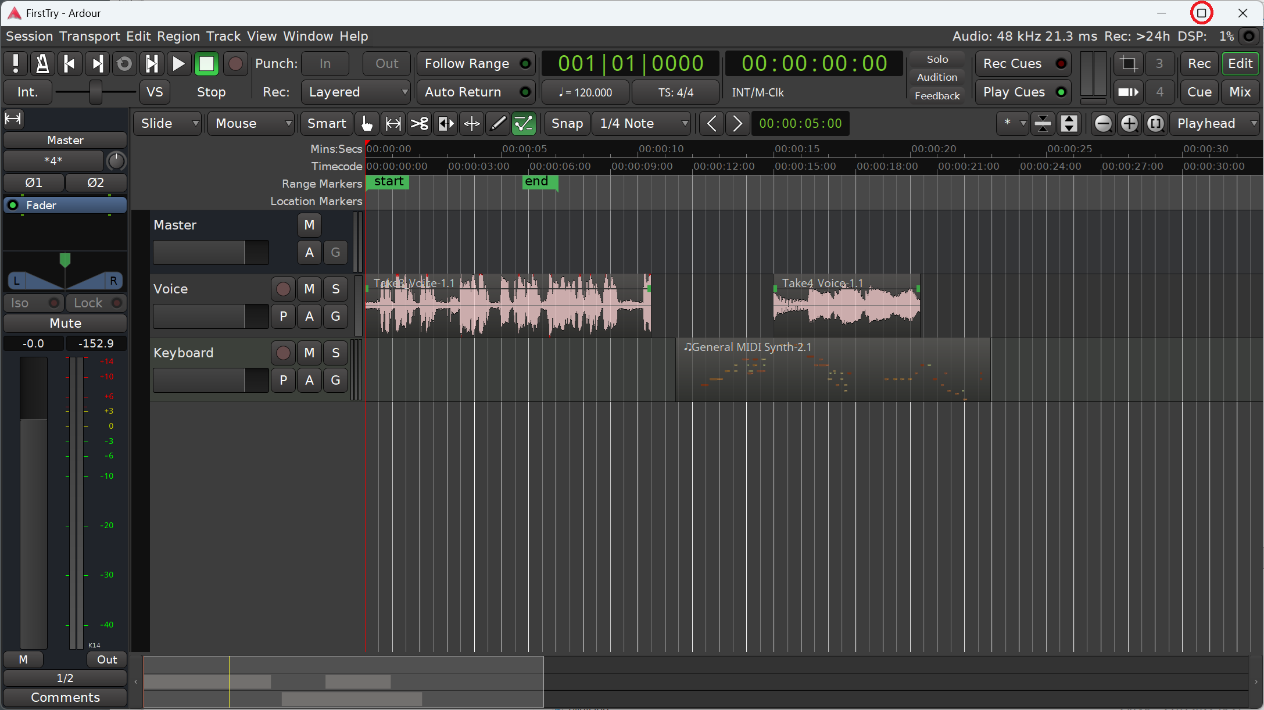This screenshot has height=710, width=1264.
Task: Select the Draw pencil tool
Action: [x=497, y=124]
